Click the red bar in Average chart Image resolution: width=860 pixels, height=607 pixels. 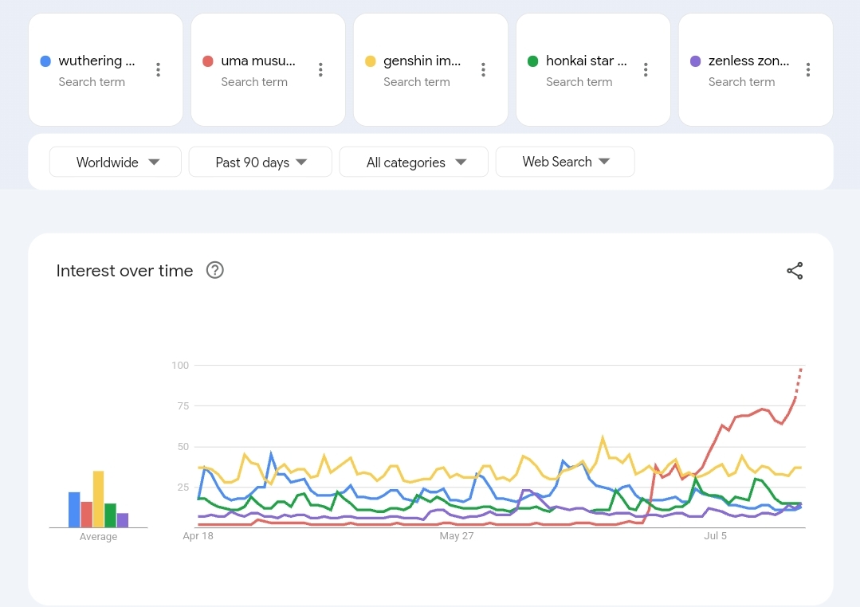[86, 515]
